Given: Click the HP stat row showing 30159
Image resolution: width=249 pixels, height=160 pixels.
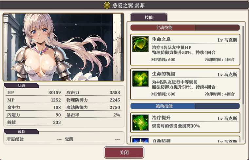Looking at the screenshot, I should [34, 93].
